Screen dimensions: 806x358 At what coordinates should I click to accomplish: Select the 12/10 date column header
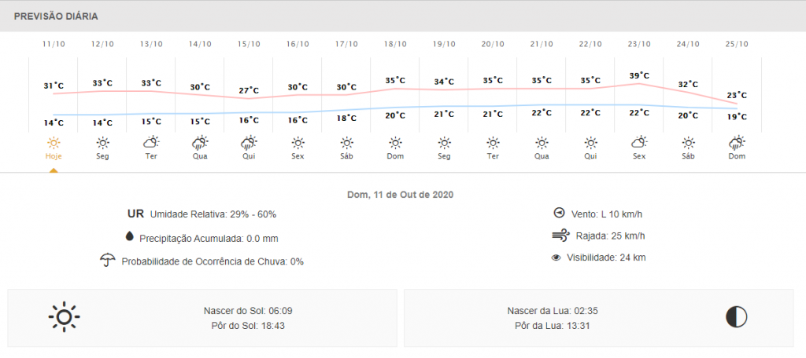click(x=102, y=44)
